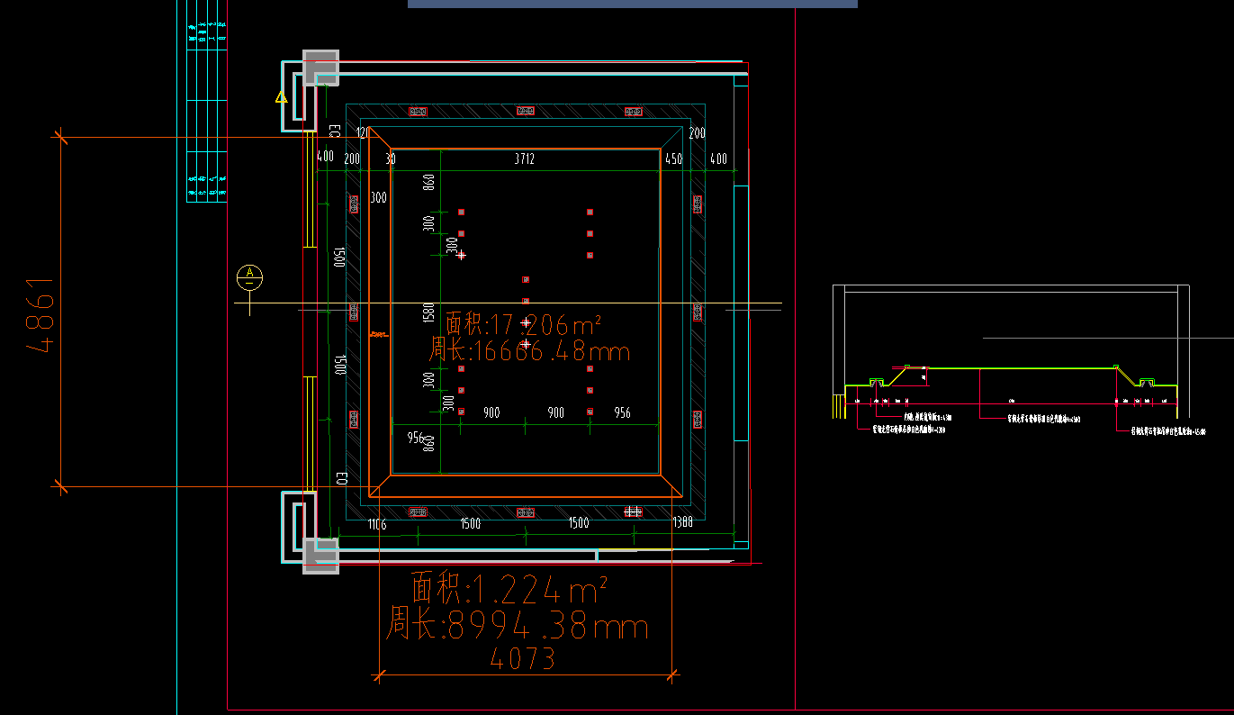Click the cyan title block table strip
The height and width of the screenshot is (715, 1234).
[x=206, y=102]
